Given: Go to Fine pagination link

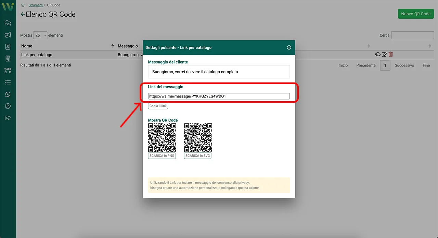Looking at the screenshot, I should pyautogui.click(x=426, y=65).
